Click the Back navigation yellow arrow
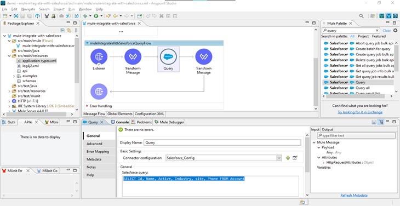 click(x=115, y=16)
